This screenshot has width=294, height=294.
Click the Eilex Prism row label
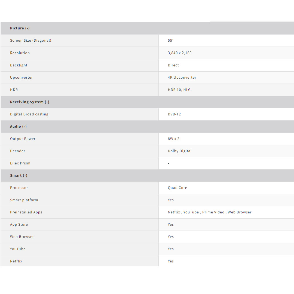pos(20,163)
